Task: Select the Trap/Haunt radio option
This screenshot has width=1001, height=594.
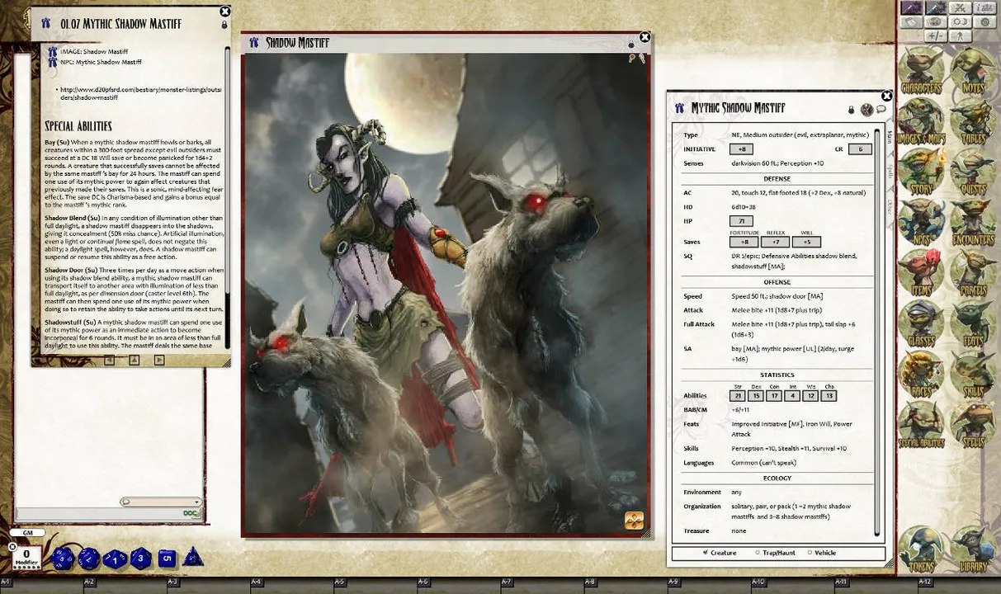Action: (757, 553)
